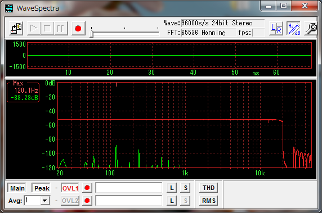This screenshot has height=213, width=322.
Task: Open the THD measurement display
Action: 209,188
